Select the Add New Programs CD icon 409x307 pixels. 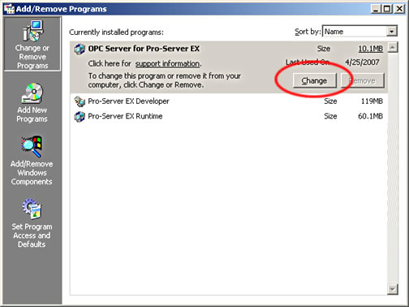[x=32, y=93]
